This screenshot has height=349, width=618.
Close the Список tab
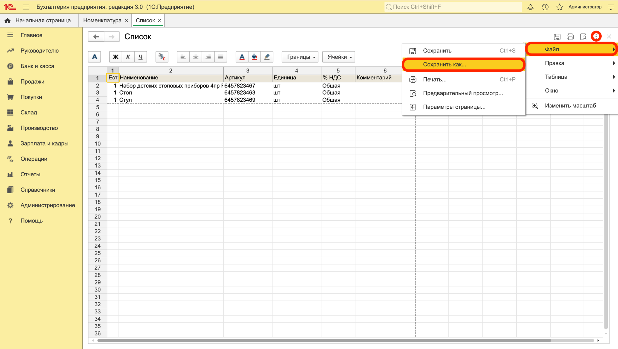[x=160, y=20]
